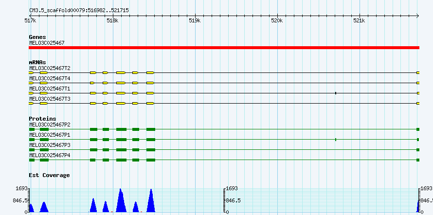Click the 518k ruler position label

pos(112,20)
